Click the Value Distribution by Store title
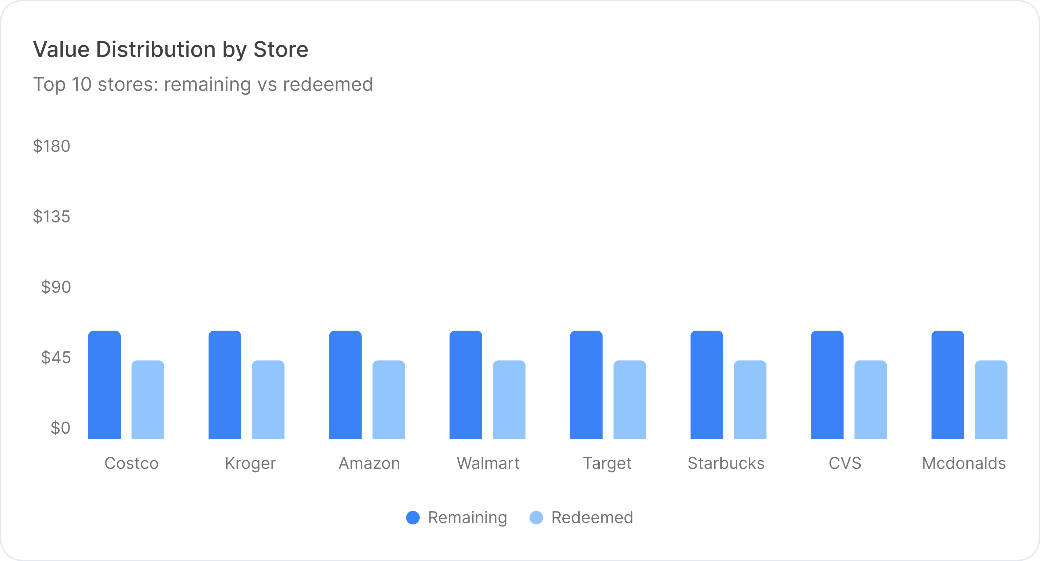 (171, 49)
